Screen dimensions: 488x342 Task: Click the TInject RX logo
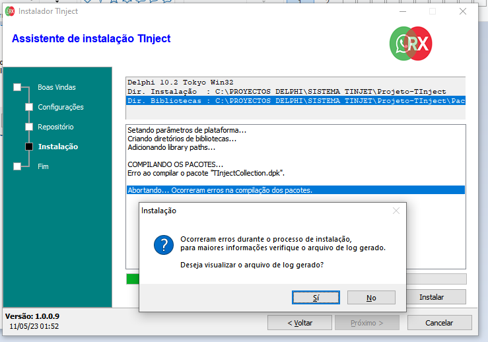411,44
